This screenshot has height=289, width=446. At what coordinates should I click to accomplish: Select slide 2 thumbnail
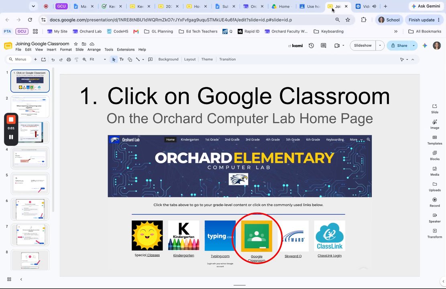coord(30,107)
